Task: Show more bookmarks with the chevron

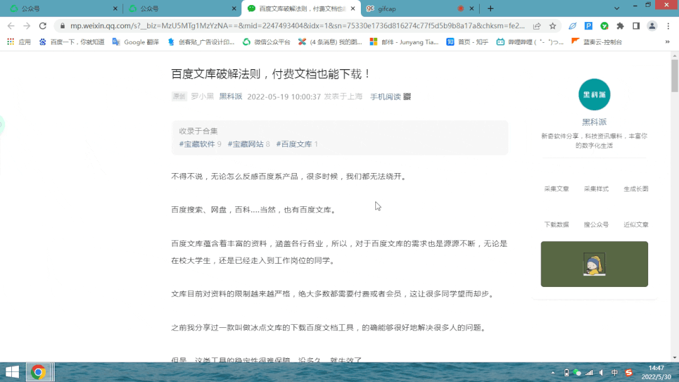Action: (x=667, y=42)
